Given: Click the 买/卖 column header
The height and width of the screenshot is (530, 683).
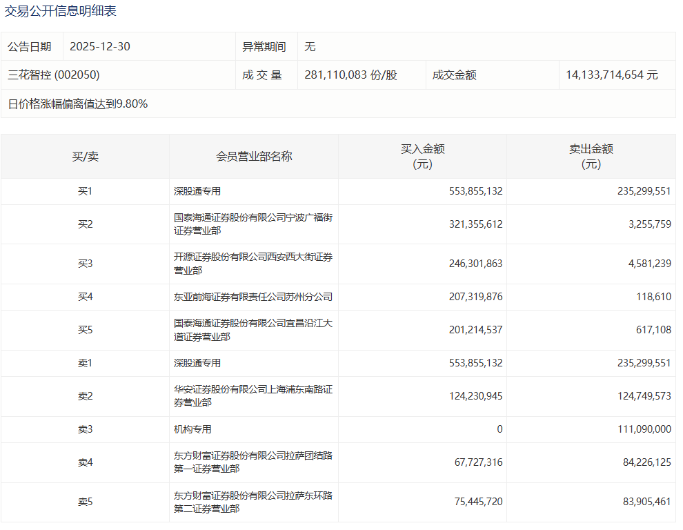Looking at the screenshot, I should coord(85,157).
